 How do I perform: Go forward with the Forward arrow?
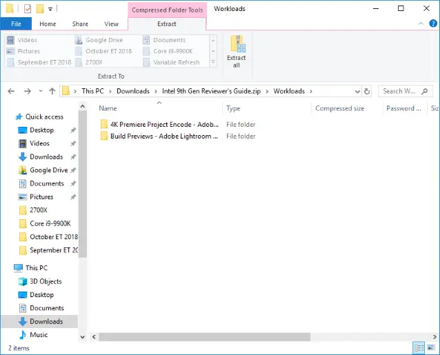pyautogui.click(x=28, y=91)
